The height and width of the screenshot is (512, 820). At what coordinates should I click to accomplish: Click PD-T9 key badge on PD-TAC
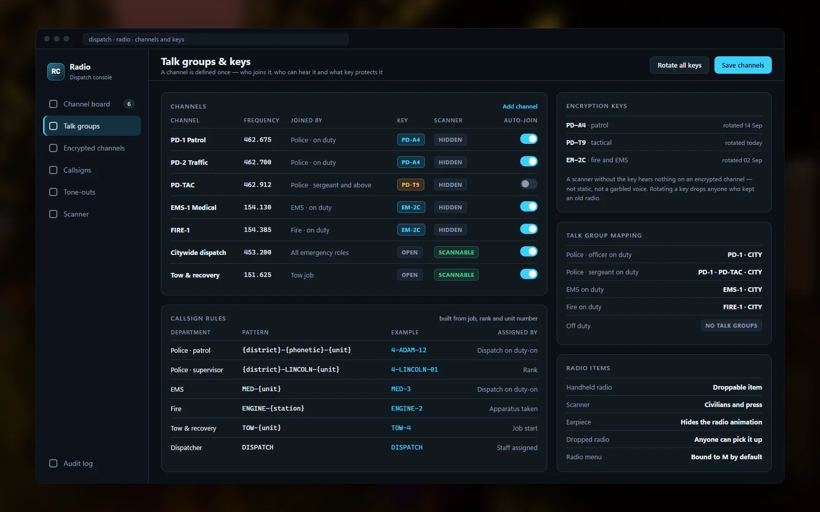point(411,185)
